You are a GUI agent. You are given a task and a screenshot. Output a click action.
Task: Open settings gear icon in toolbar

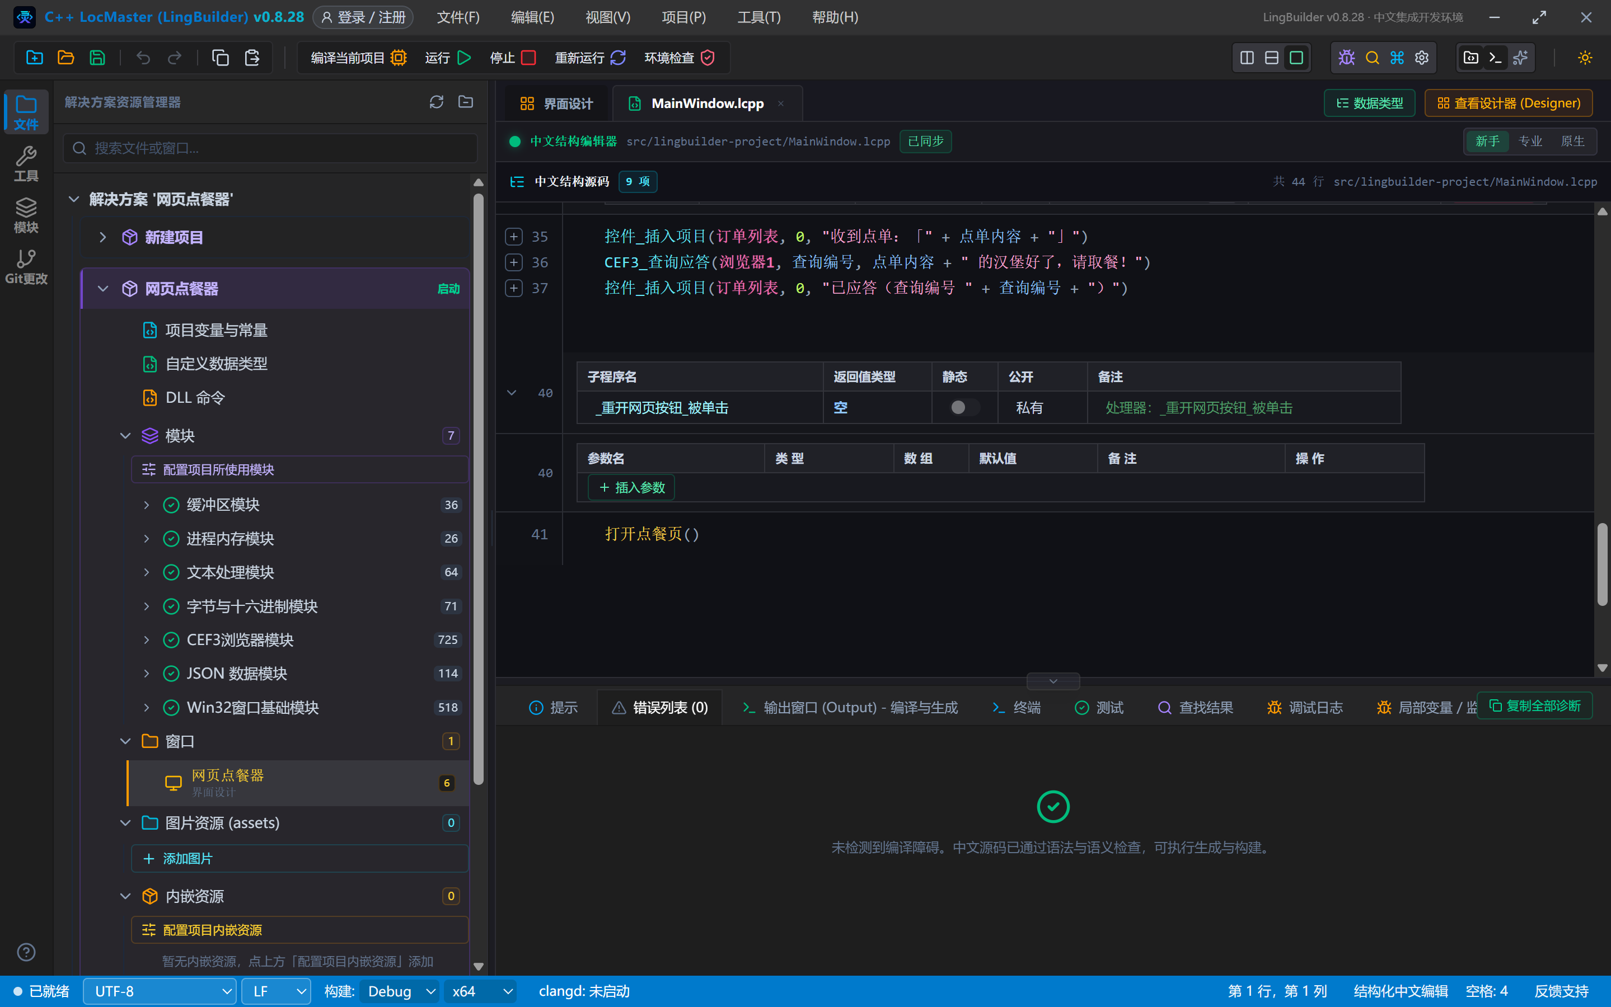pyautogui.click(x=1422, y=58)
